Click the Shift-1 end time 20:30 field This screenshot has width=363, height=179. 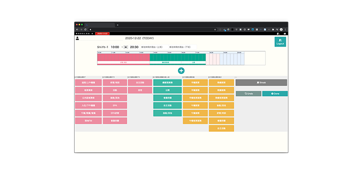coord(134,47)
